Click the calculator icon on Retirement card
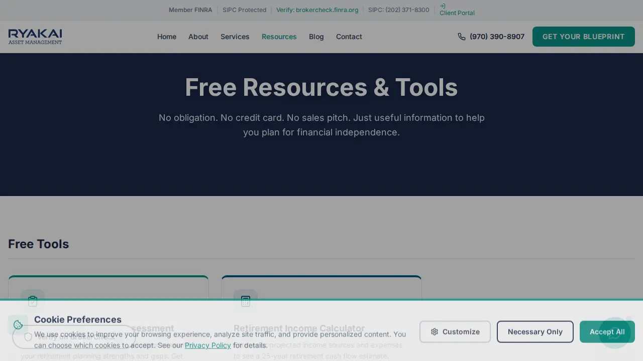The width and height of the screenshot is (643, 361). tap(246, 301)
